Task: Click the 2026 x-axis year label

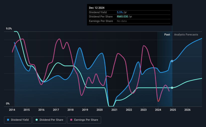Action: pyautogui.click(x=187, y=110)
